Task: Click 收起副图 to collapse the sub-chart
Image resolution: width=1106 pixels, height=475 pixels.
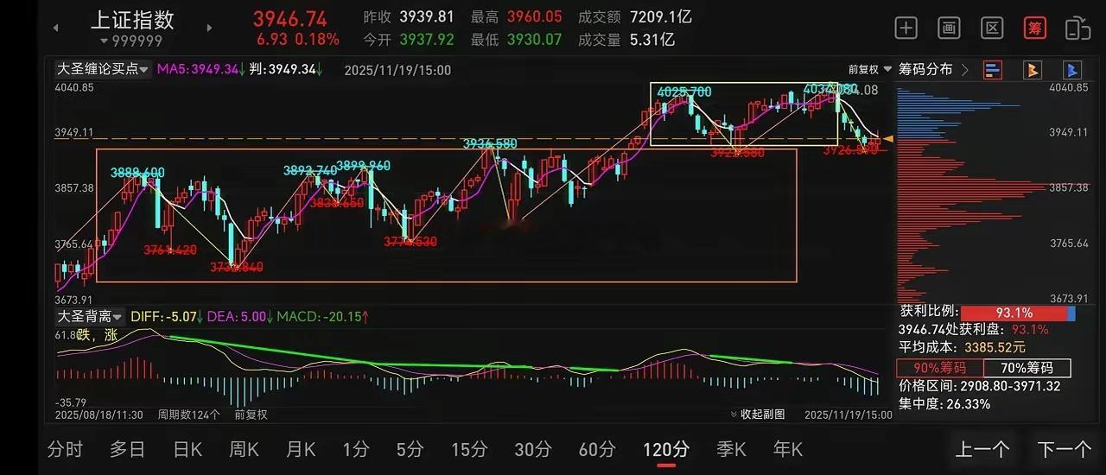Action: coord(758,415)
